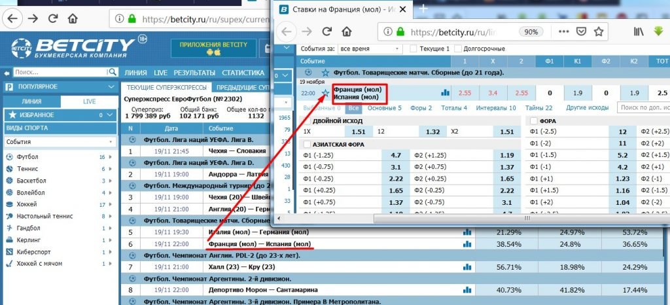Screen dimensions: 670x305
Task: Open the LIVE top menu item
Action: 161,73
